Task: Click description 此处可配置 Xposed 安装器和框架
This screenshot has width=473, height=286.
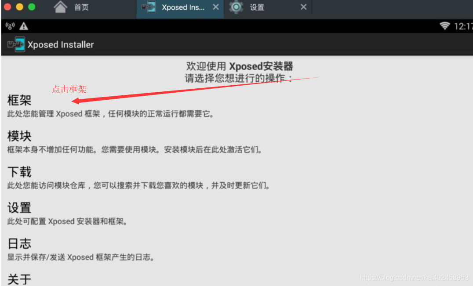Action: pos(67,221)
